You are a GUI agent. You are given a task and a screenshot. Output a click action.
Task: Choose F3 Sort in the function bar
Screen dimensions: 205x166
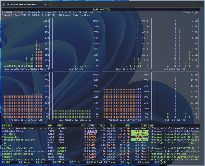coord(41,162)
